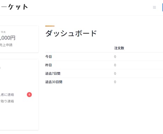The width and height of the screenshot is (163, 134).
Task: Click the order count for 過去30日間
Action: tap(115, 82)
